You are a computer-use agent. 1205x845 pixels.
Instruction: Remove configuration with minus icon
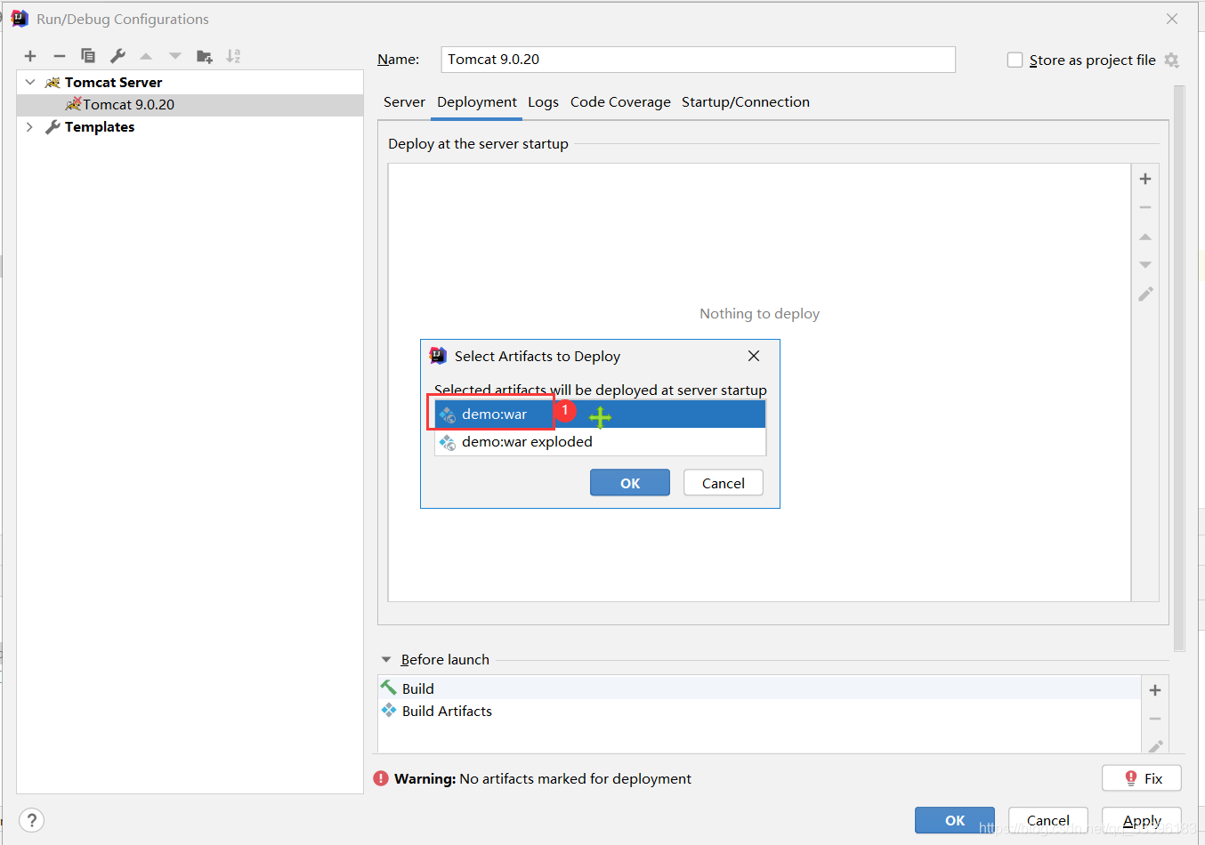pyautogui.click(x=60, y=56)
